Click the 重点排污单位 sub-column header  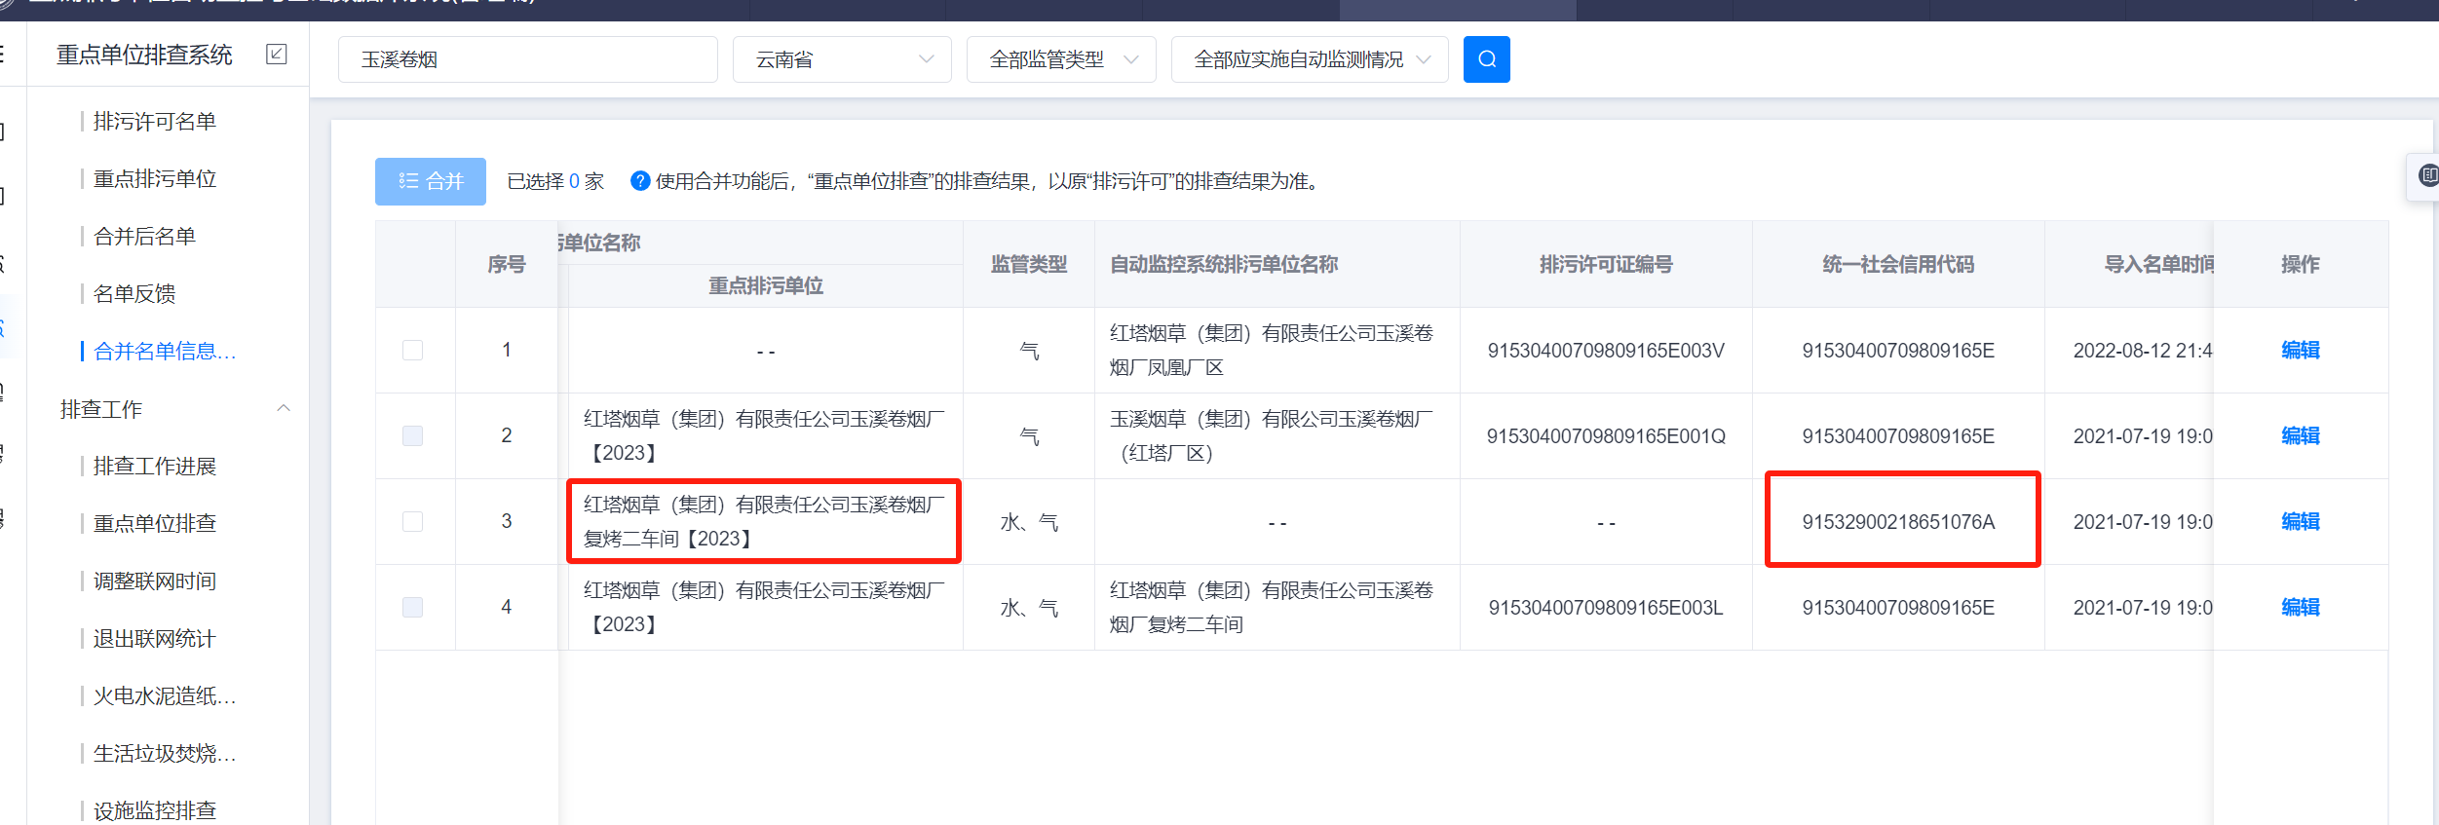766,285
